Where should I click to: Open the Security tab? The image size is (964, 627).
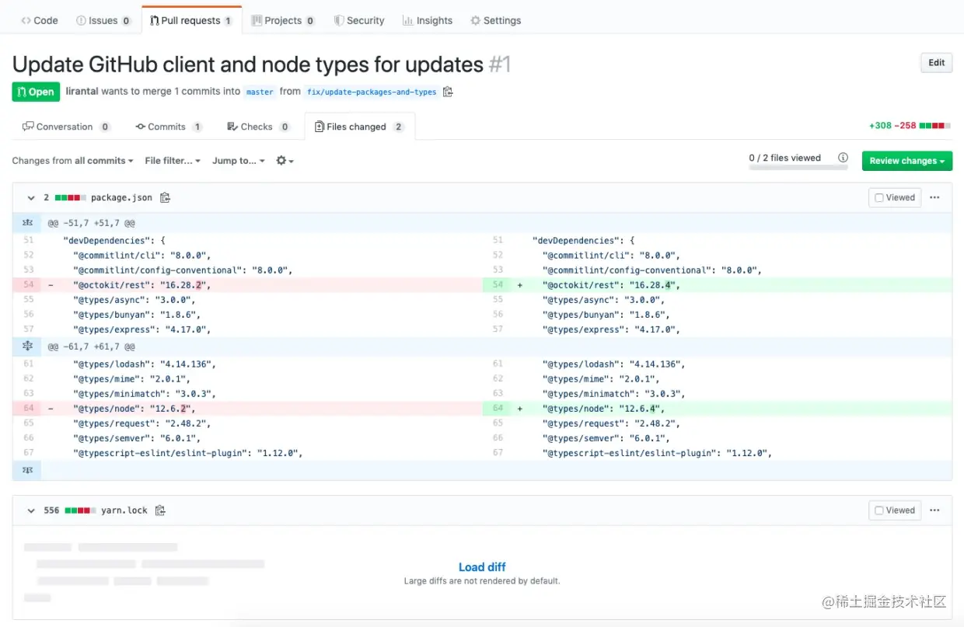tap(359, 20)
